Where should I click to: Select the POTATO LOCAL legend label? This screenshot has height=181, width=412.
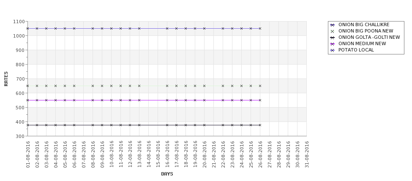(356, 50)
